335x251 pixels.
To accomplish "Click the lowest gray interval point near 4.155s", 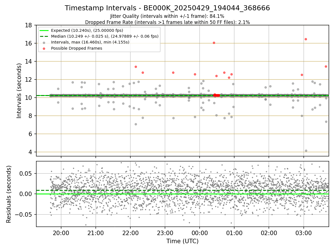I will click(x=306, y=151).
